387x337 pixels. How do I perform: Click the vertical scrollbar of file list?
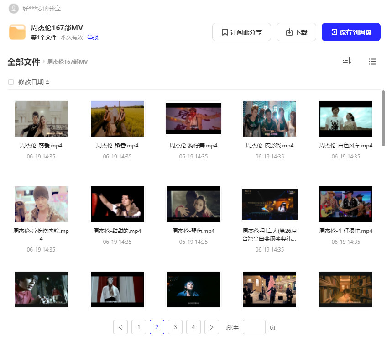point(383,119)
